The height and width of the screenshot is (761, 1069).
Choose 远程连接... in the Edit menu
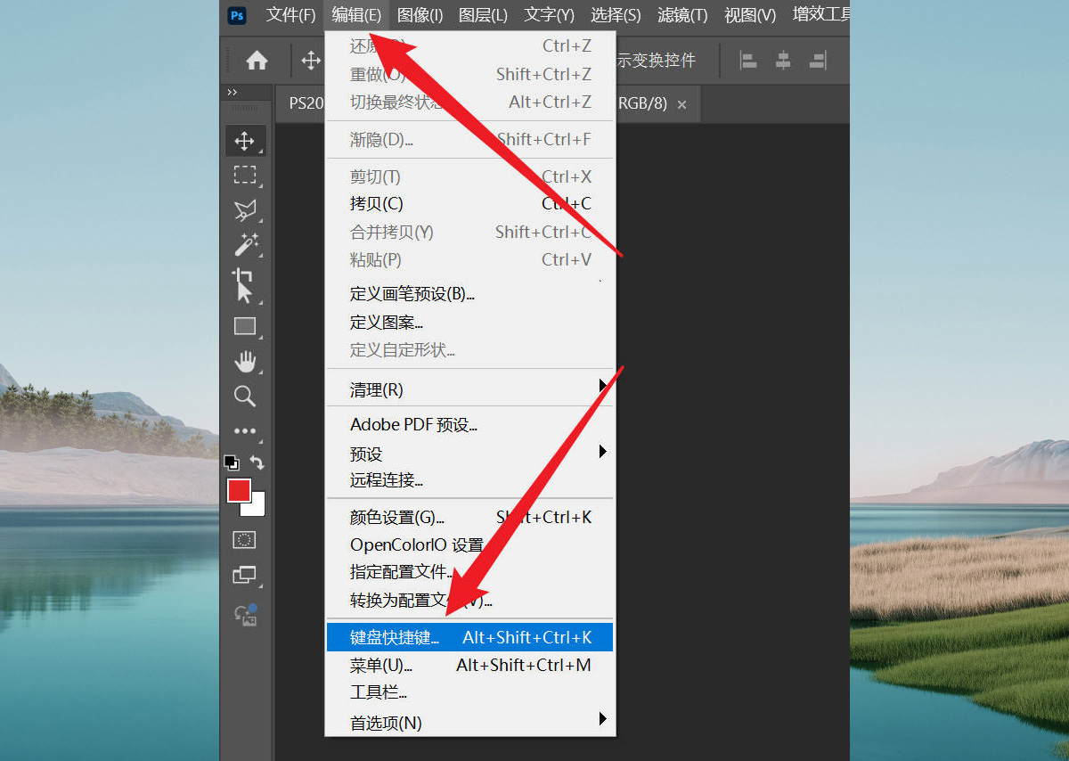[x=470, y=481]
